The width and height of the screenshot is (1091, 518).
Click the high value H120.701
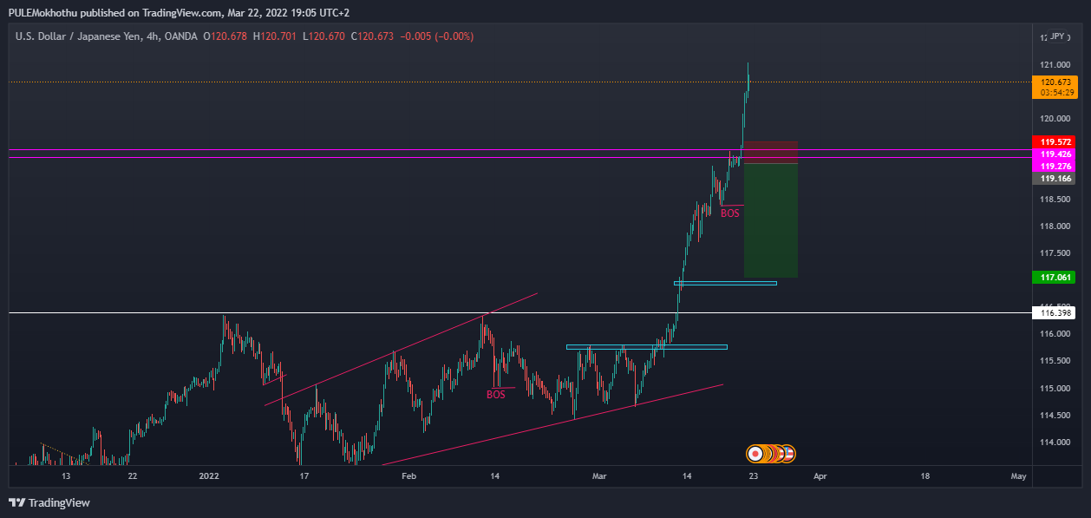(x=275, y=36)
